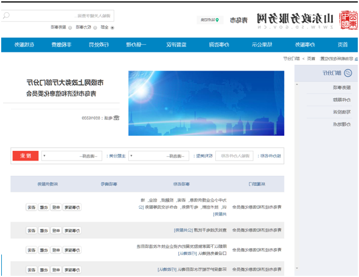Screen dimensions: 359x277
Task: Click 咨询 for 环境保护节能节水项目确认 row
Action: [x=31, y=270]
